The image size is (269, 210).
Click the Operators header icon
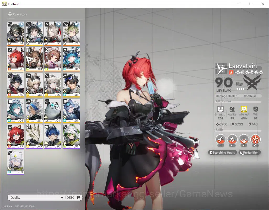click(x=10, y=14)
